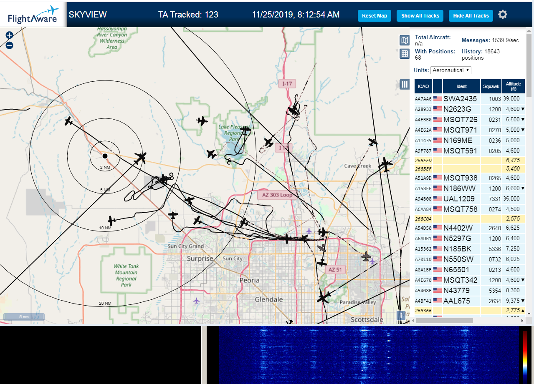534x384 pixels.
Task: Select the yellow 268C0A row
Action: tap(470, 219)
